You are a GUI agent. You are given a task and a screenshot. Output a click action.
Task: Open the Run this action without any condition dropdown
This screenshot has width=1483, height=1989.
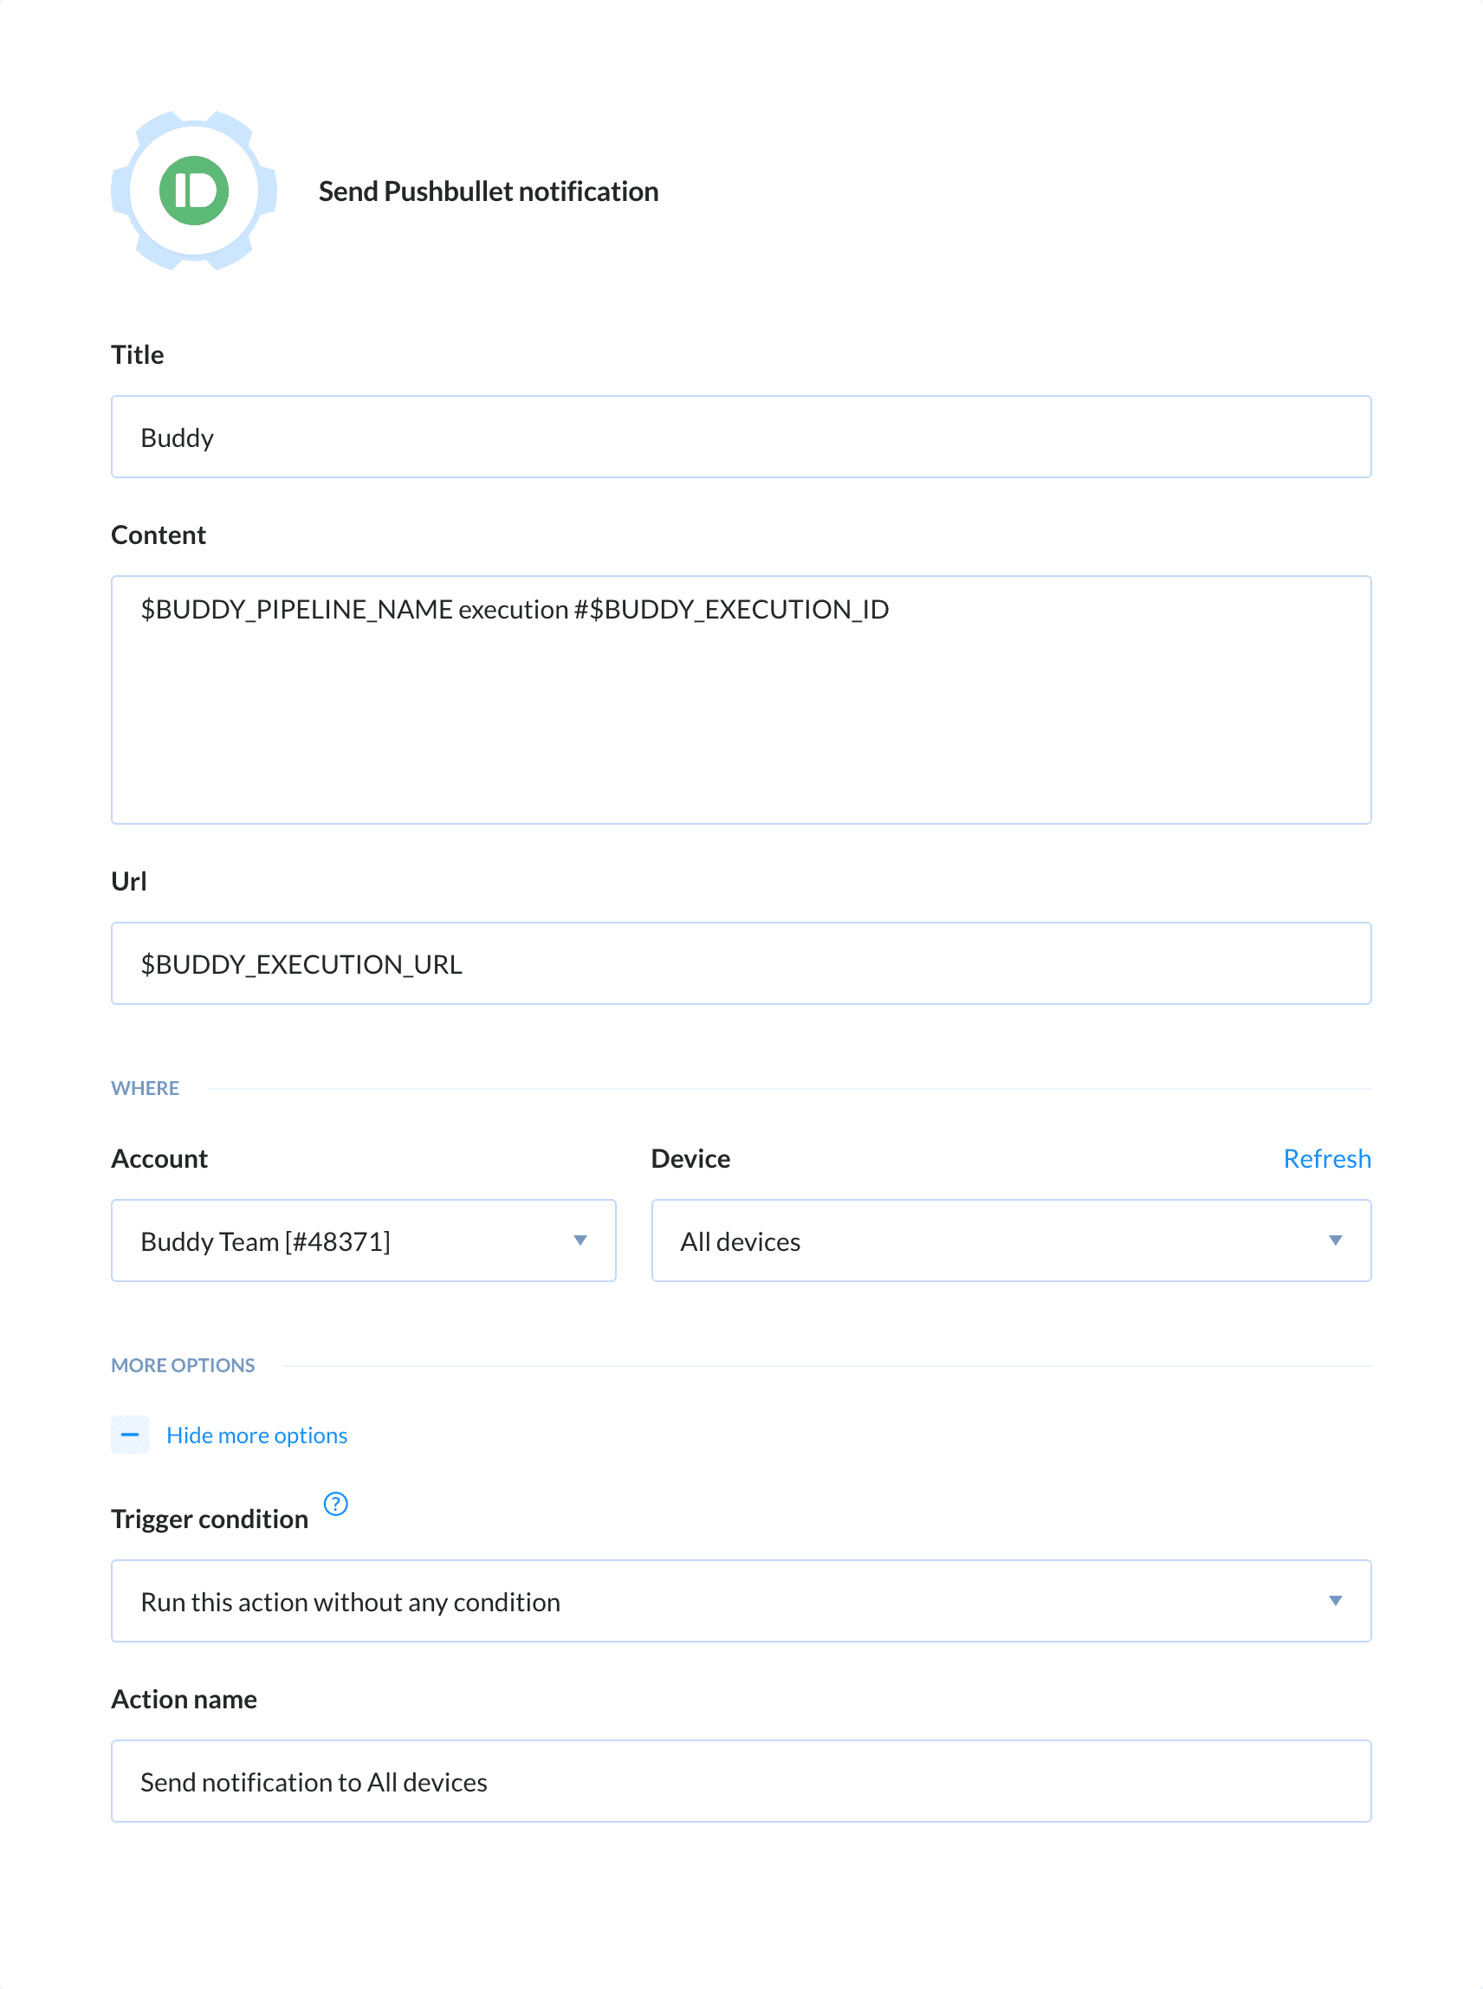(x=741, y=1600)
